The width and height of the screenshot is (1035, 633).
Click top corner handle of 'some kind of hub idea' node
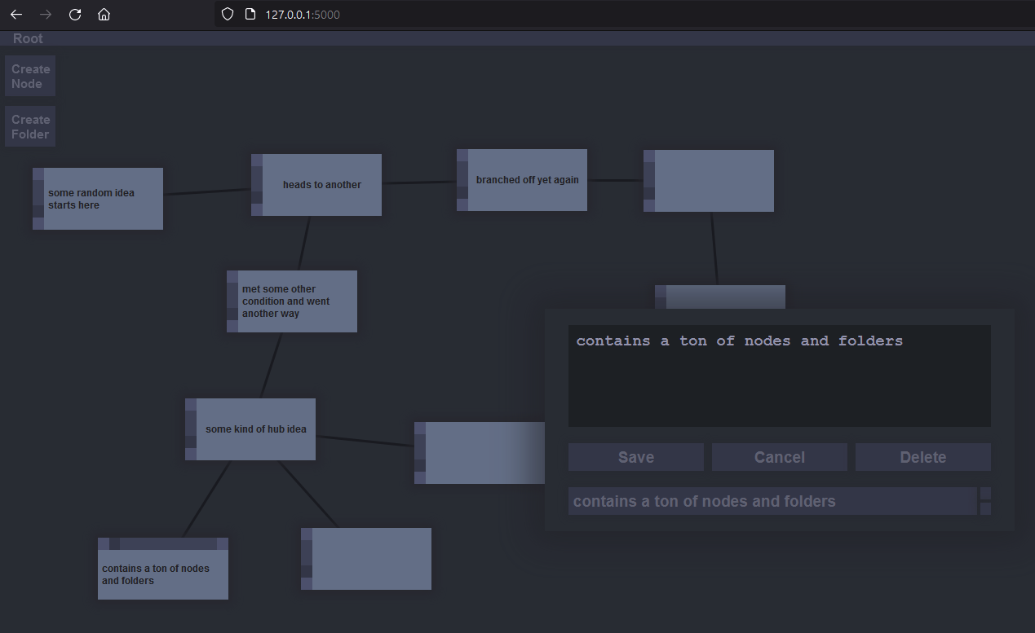191,404
